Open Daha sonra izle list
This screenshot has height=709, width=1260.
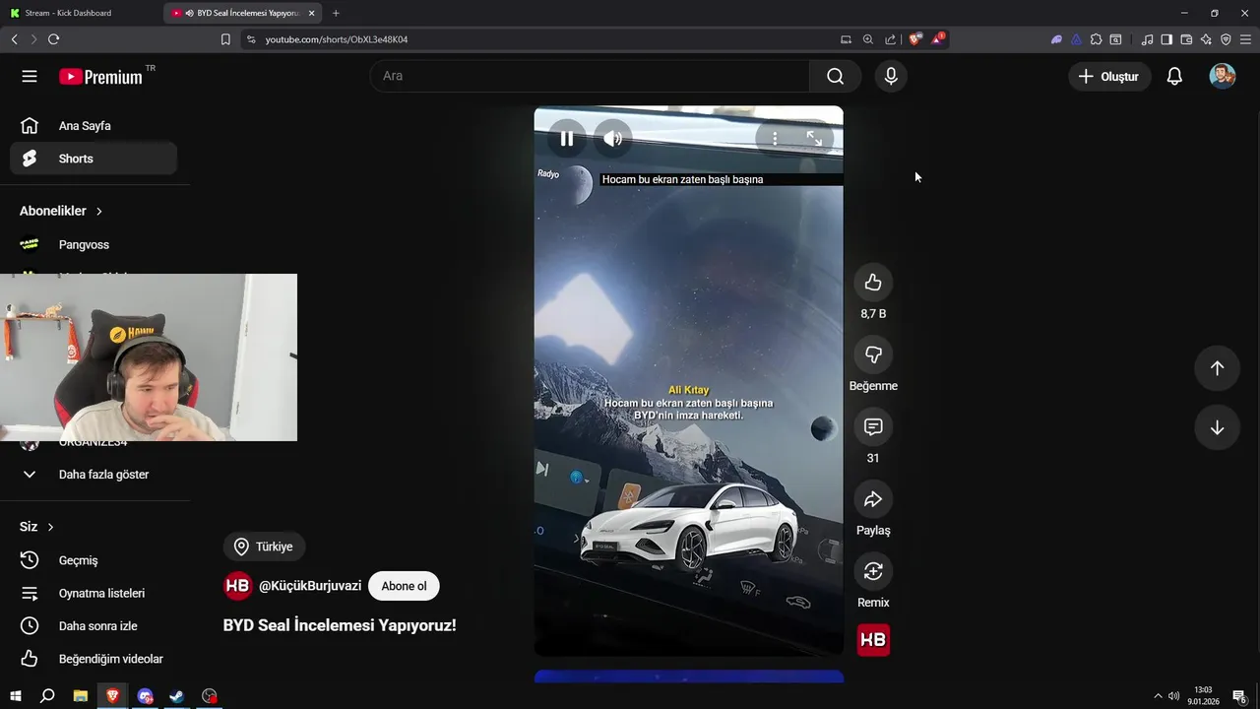click(94, 626)
